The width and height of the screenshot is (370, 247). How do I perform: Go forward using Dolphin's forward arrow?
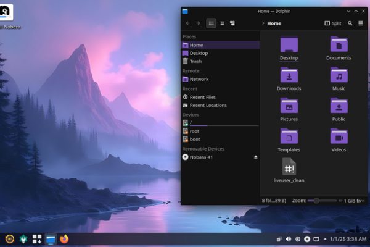(198, 23)
